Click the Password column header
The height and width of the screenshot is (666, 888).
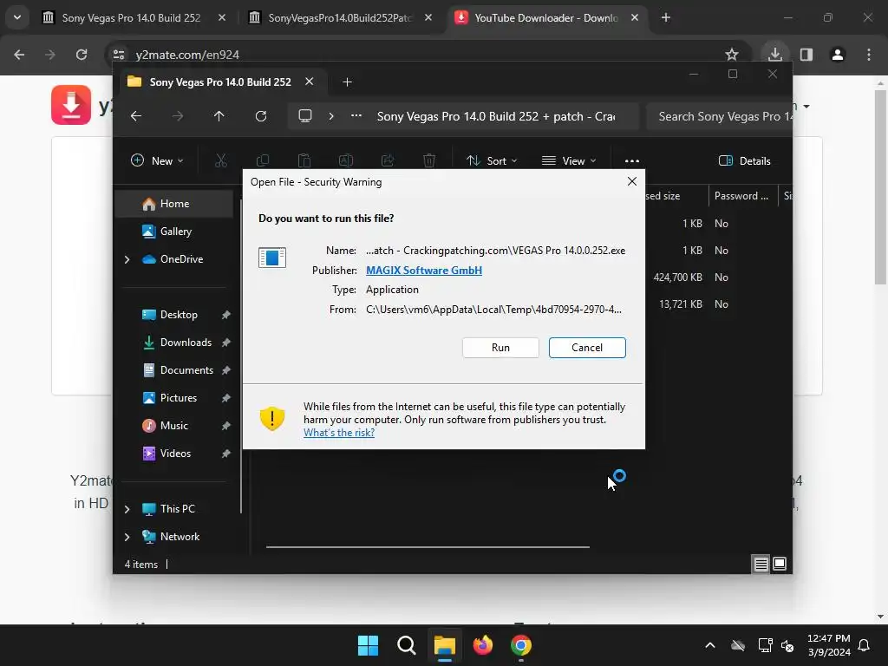(741, 196)
